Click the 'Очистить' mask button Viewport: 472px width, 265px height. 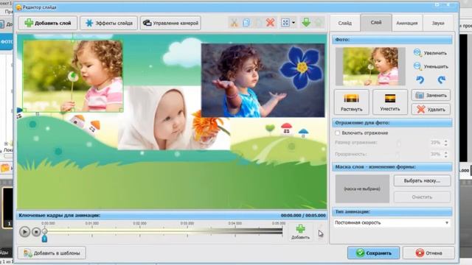[x=422, y=197]
